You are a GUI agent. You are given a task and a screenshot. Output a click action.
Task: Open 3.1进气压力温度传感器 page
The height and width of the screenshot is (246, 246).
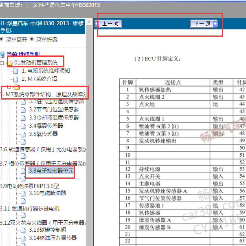[57, 102]
